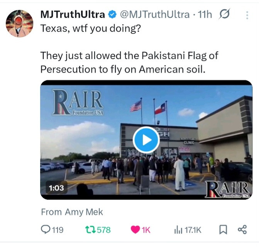
Task: Open the 11h timestamp permalink
Action: point(205,14)
